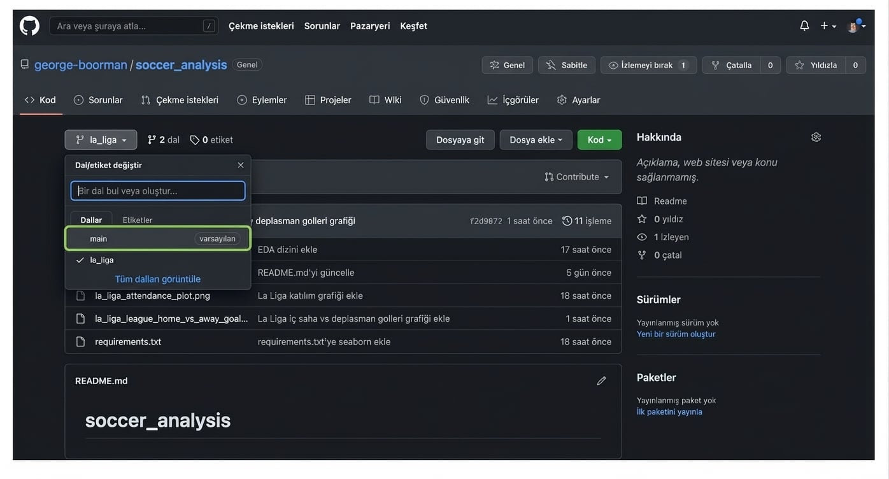The height and width of the screenshot is (479, 889).
Task: Switch to the Etiketler tab
Action: click(x=138, y=220)
